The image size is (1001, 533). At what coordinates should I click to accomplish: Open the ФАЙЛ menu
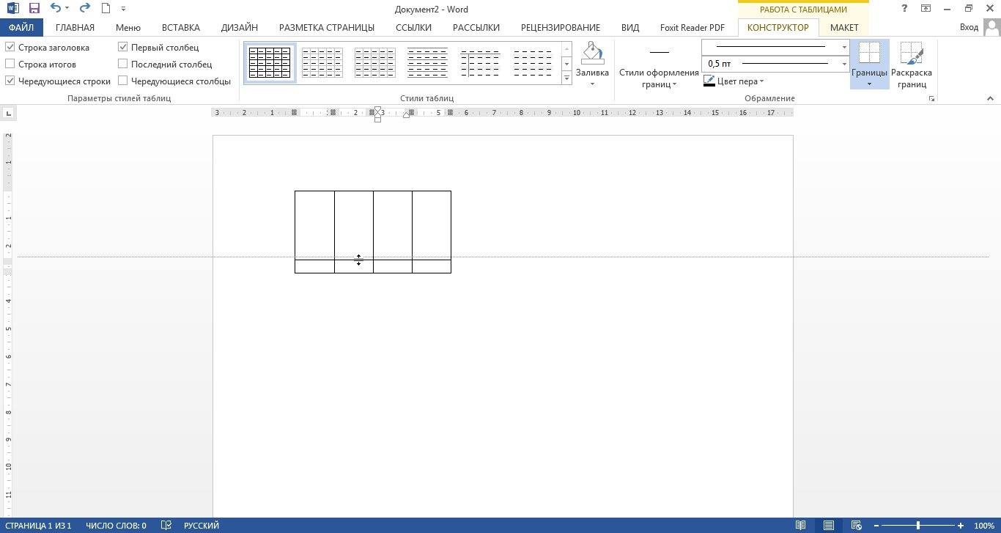point(21,27)
